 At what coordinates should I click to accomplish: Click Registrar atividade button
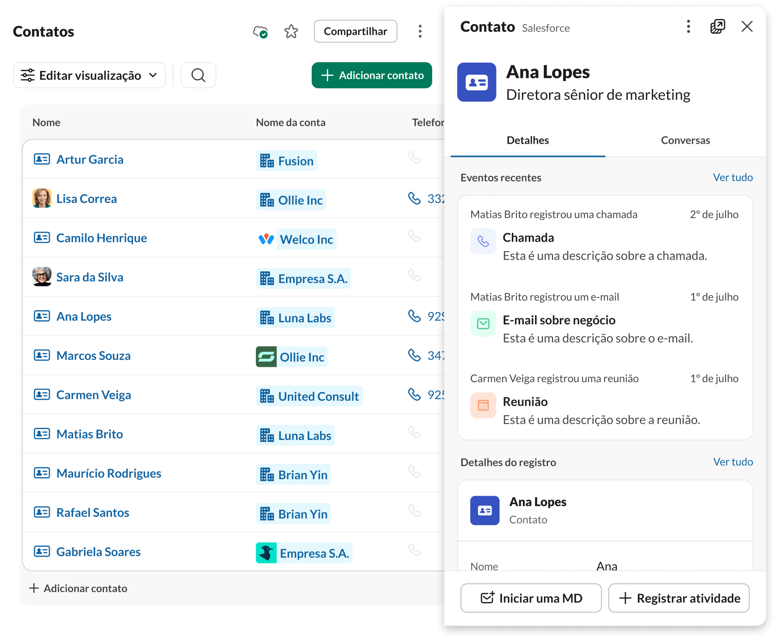pos(679,598)
